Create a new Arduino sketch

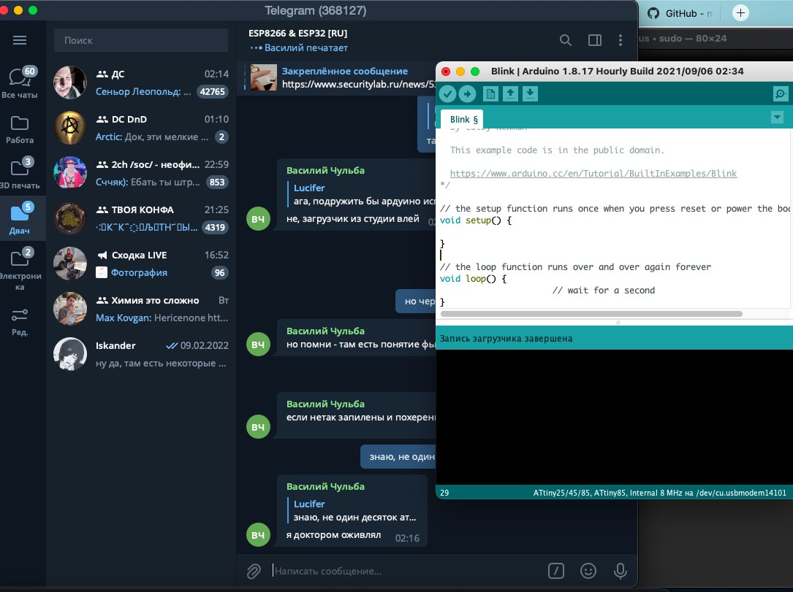[490, 93]
